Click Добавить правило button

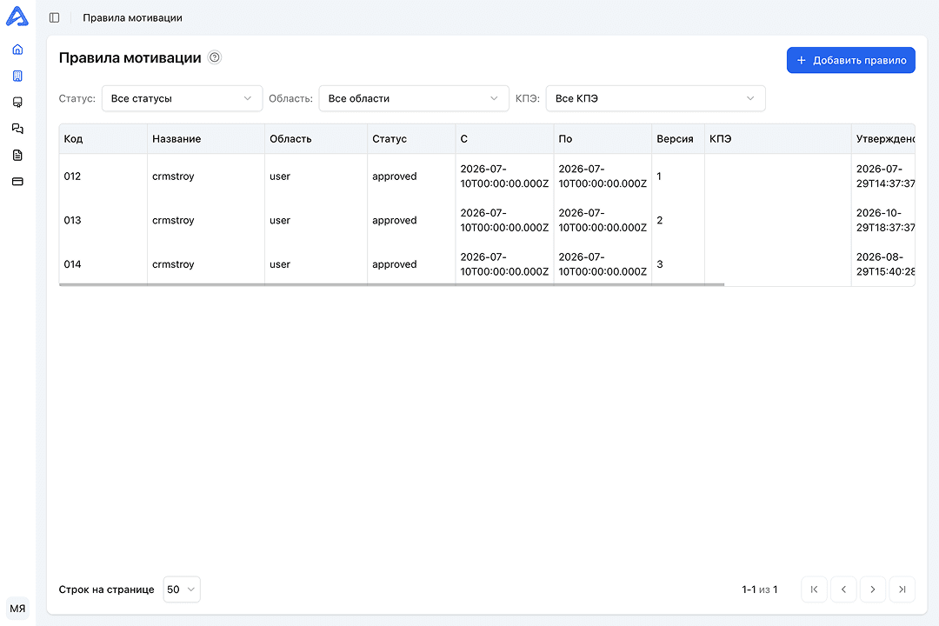851,60
